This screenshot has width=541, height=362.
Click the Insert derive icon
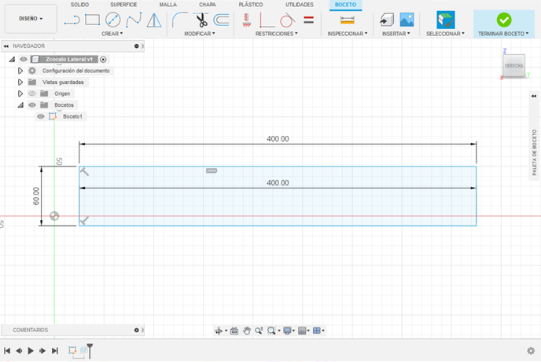pos(387,20)
